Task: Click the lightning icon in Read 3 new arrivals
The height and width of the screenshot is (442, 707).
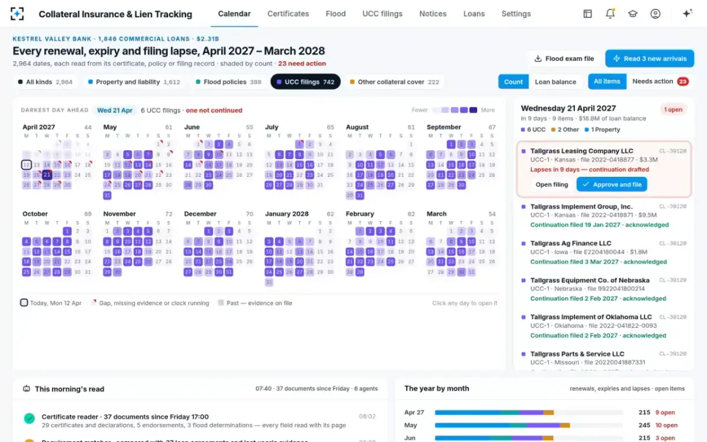Action: pyautogui.click(x=616, y=58)
